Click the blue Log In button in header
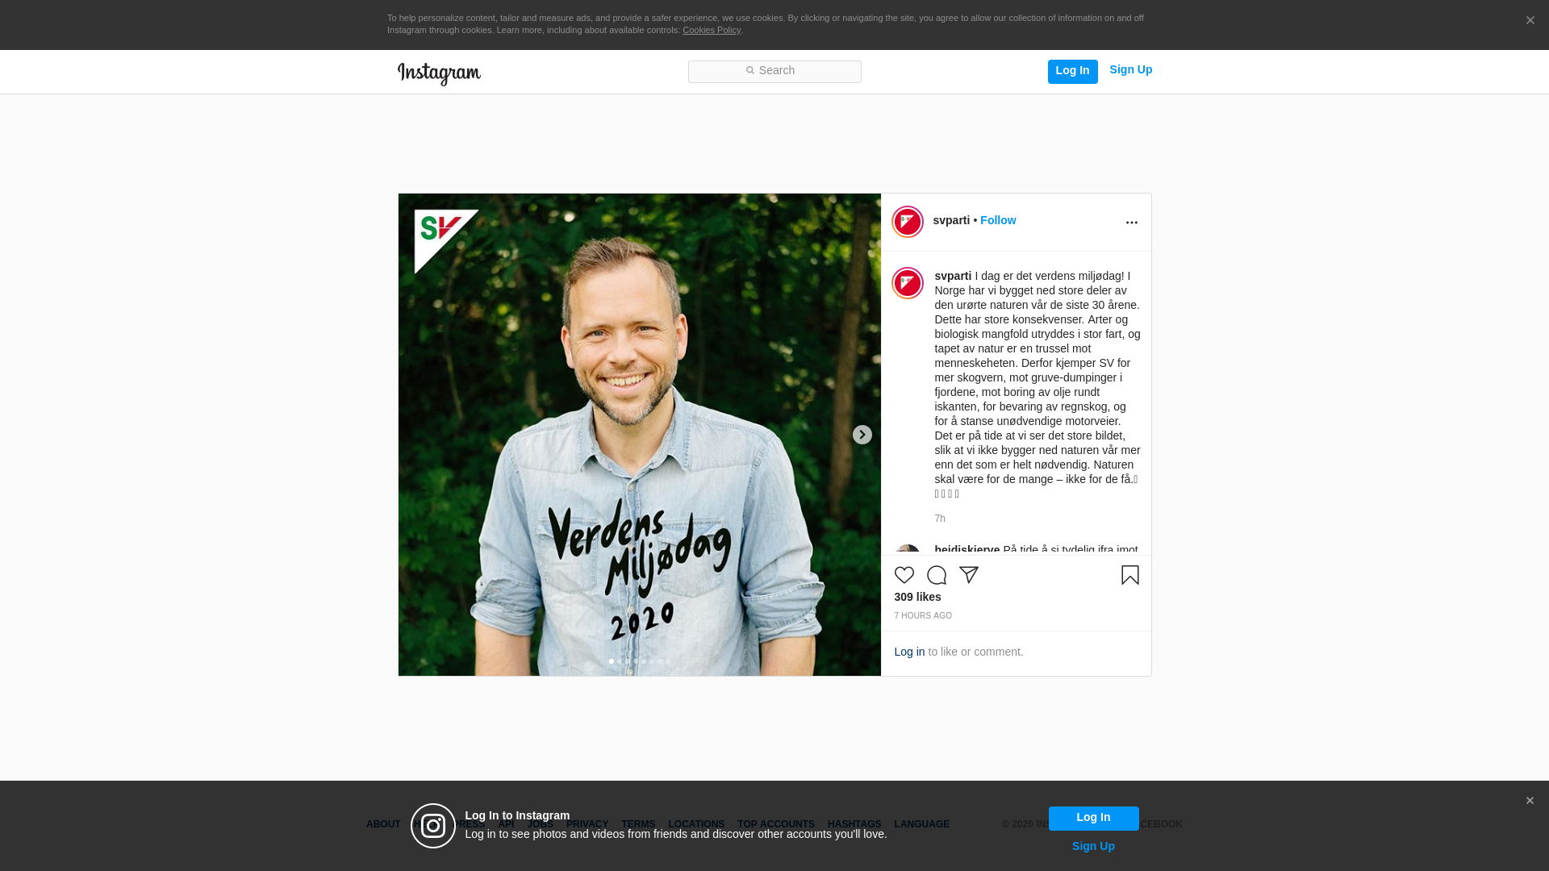This screenshot has width=1549, height=871. (1073, 71)
